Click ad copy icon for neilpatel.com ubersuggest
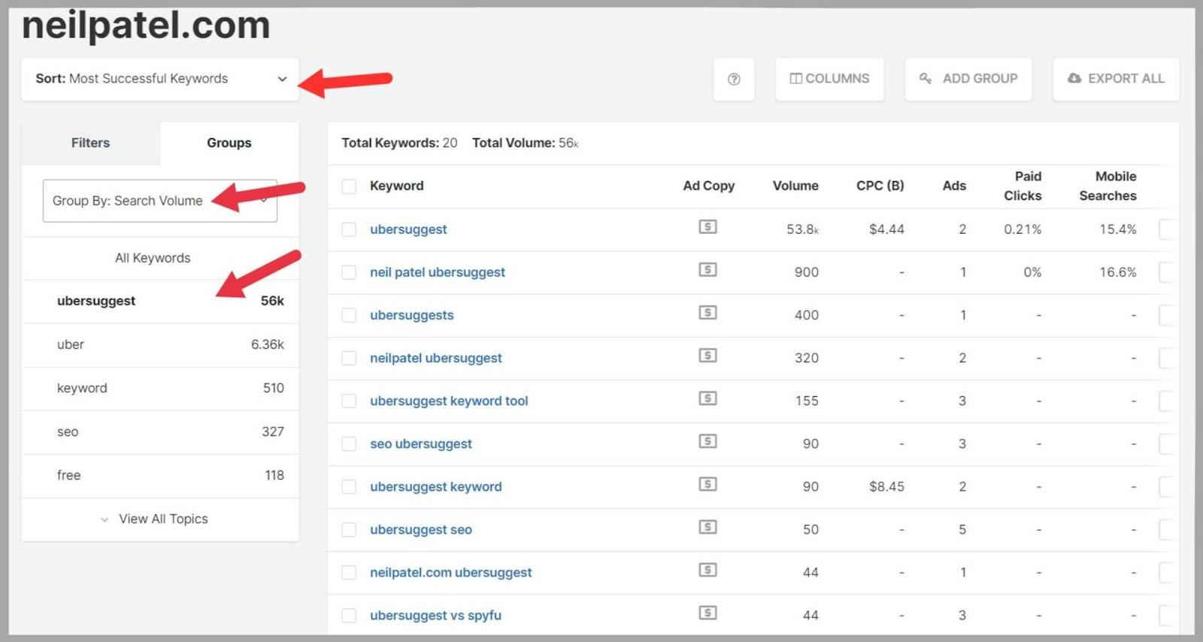The image size is (1203, 642). (x=708, y=570)
